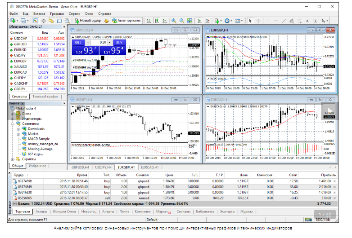
Task: Open the MACD Sample expert advisor
Action: [39, 139]
